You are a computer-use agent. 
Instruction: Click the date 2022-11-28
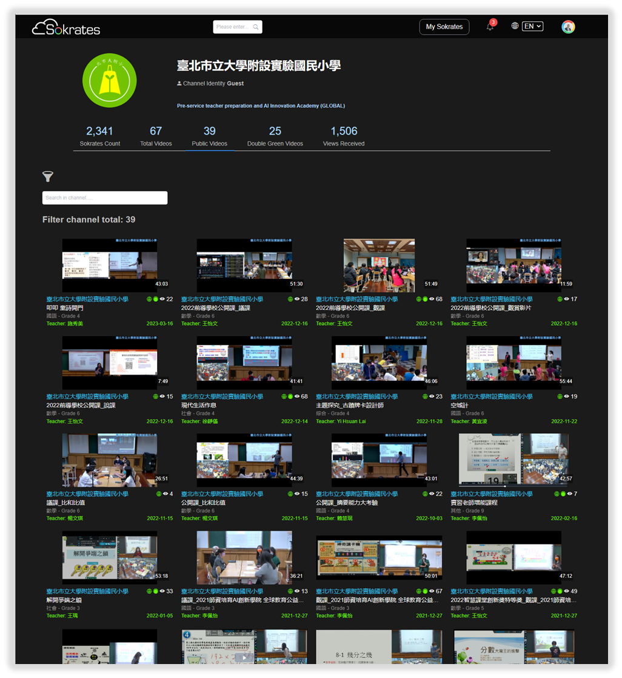pos(429,421)
